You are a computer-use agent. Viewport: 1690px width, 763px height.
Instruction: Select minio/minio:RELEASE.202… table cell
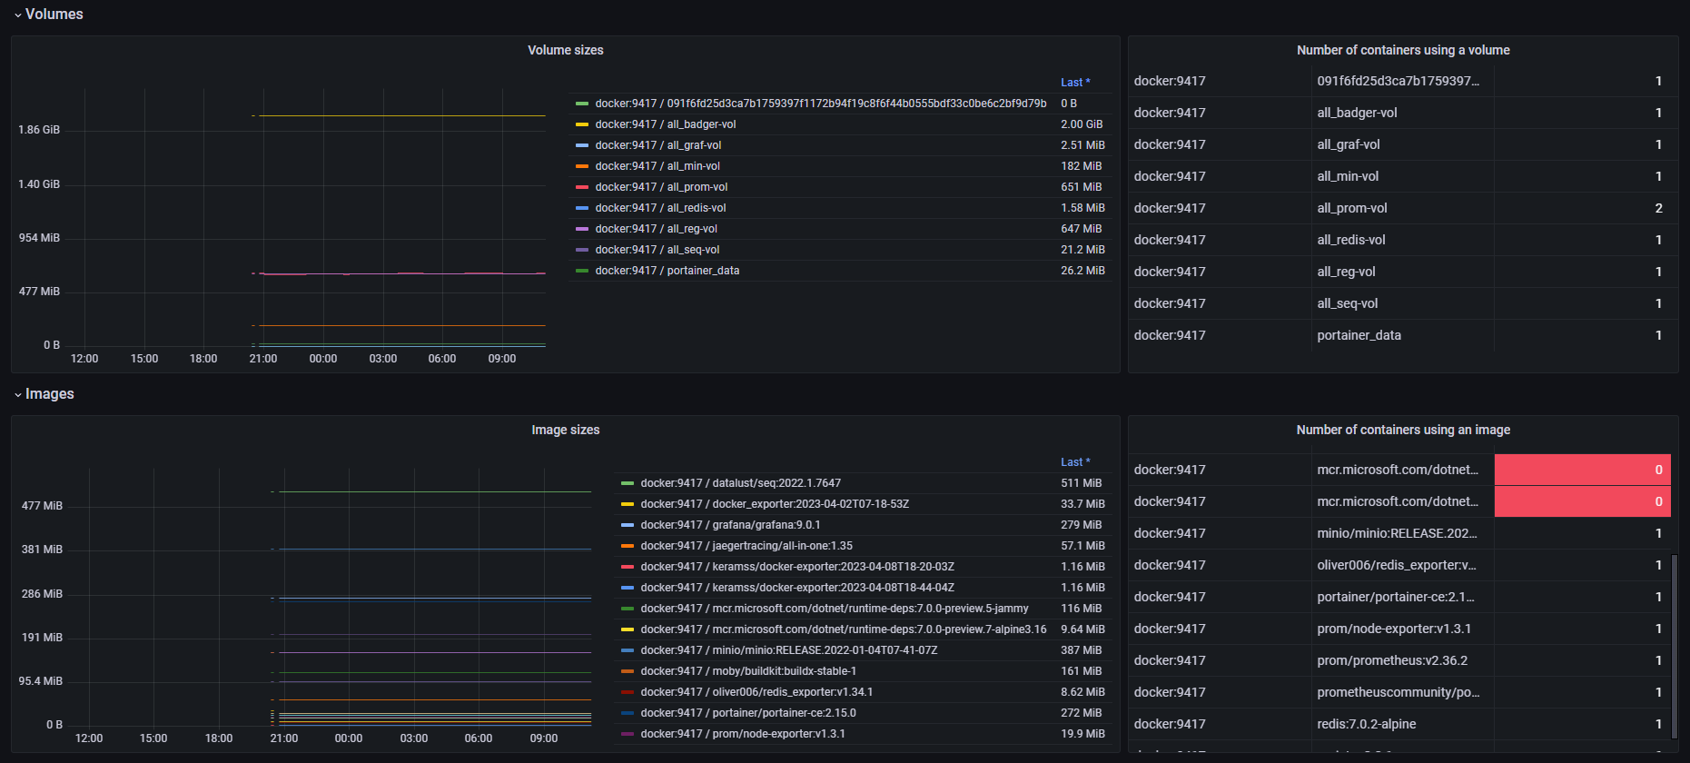[x=1402, y=533]
